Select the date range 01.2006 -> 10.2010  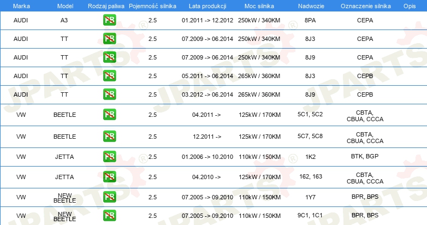tap(207, 157)
